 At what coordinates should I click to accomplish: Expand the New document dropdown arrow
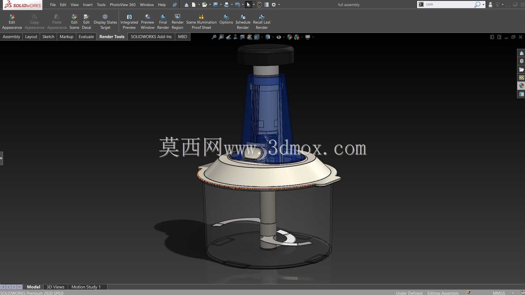[199, 5]
